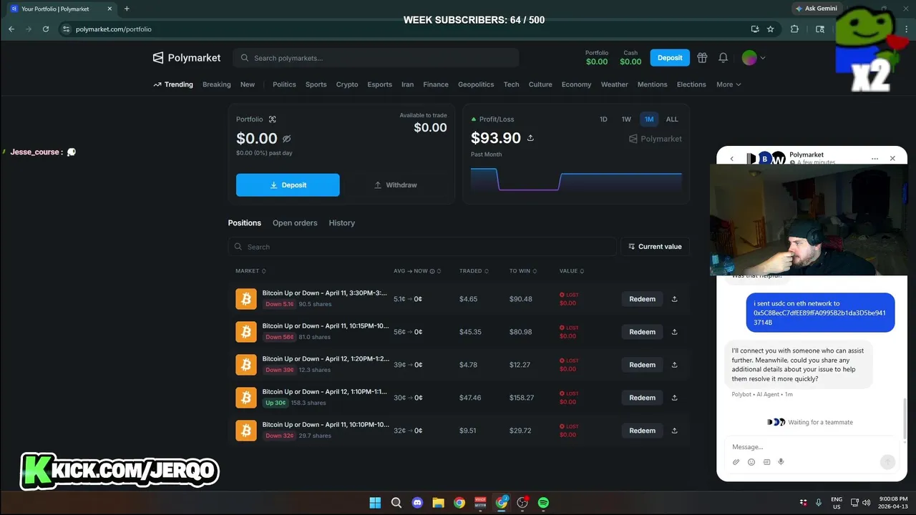Click taskbar search icon
916x515 pixels.
[396, 503]
